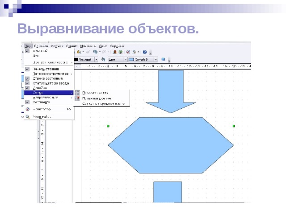The width and height of the screenshot is (286, 214).
Task: Open the Синий 8 fill color dropdown arrow
Action: click(x=156, y=59)
